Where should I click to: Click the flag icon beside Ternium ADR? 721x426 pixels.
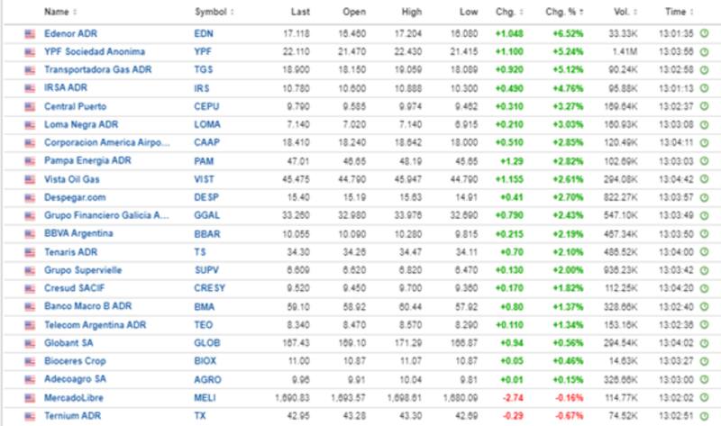point(30,416)
